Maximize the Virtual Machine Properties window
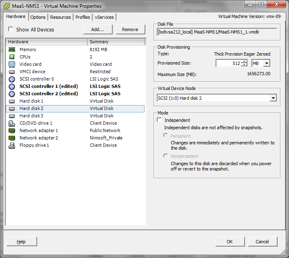Image resolution: width=289 pixels, height=258 pixels. click(261, 4)
